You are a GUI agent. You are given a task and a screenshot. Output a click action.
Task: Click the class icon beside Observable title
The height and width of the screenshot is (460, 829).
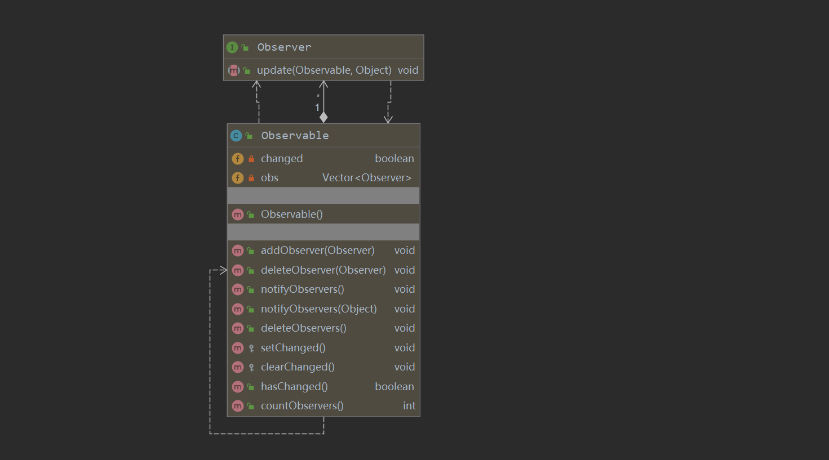coord(236,136)
